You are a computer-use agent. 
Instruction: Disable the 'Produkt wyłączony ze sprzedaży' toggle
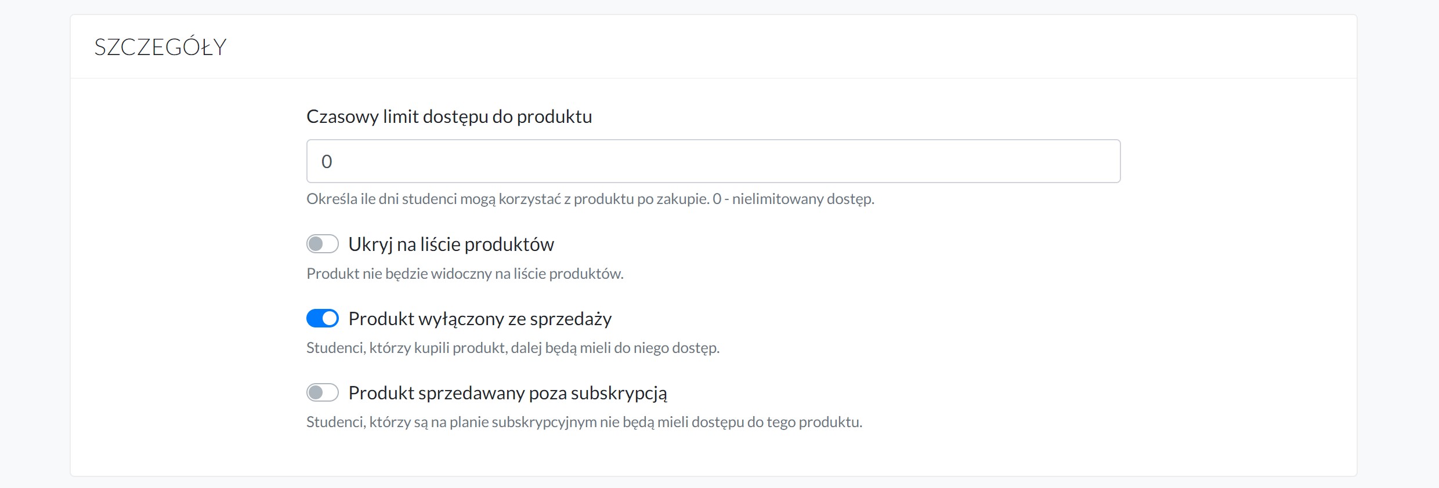click(323, 318)
